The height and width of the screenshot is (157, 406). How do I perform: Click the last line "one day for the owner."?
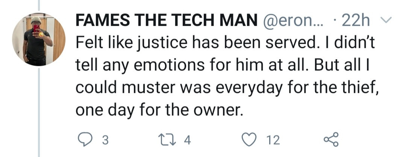(157, 111)
